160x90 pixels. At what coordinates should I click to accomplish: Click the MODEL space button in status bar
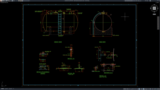125,89
